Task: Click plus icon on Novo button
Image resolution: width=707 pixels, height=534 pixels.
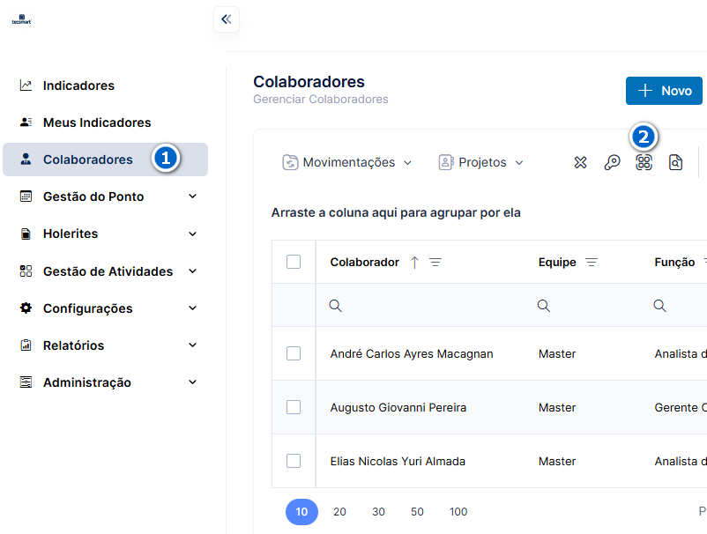Action: pyautogui.click(x=645, y=91)
